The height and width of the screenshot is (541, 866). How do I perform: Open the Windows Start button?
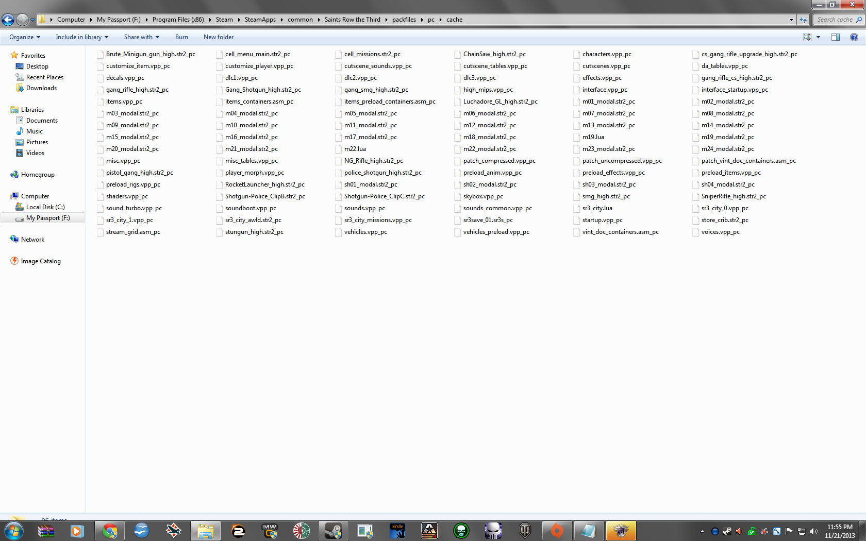13,531
